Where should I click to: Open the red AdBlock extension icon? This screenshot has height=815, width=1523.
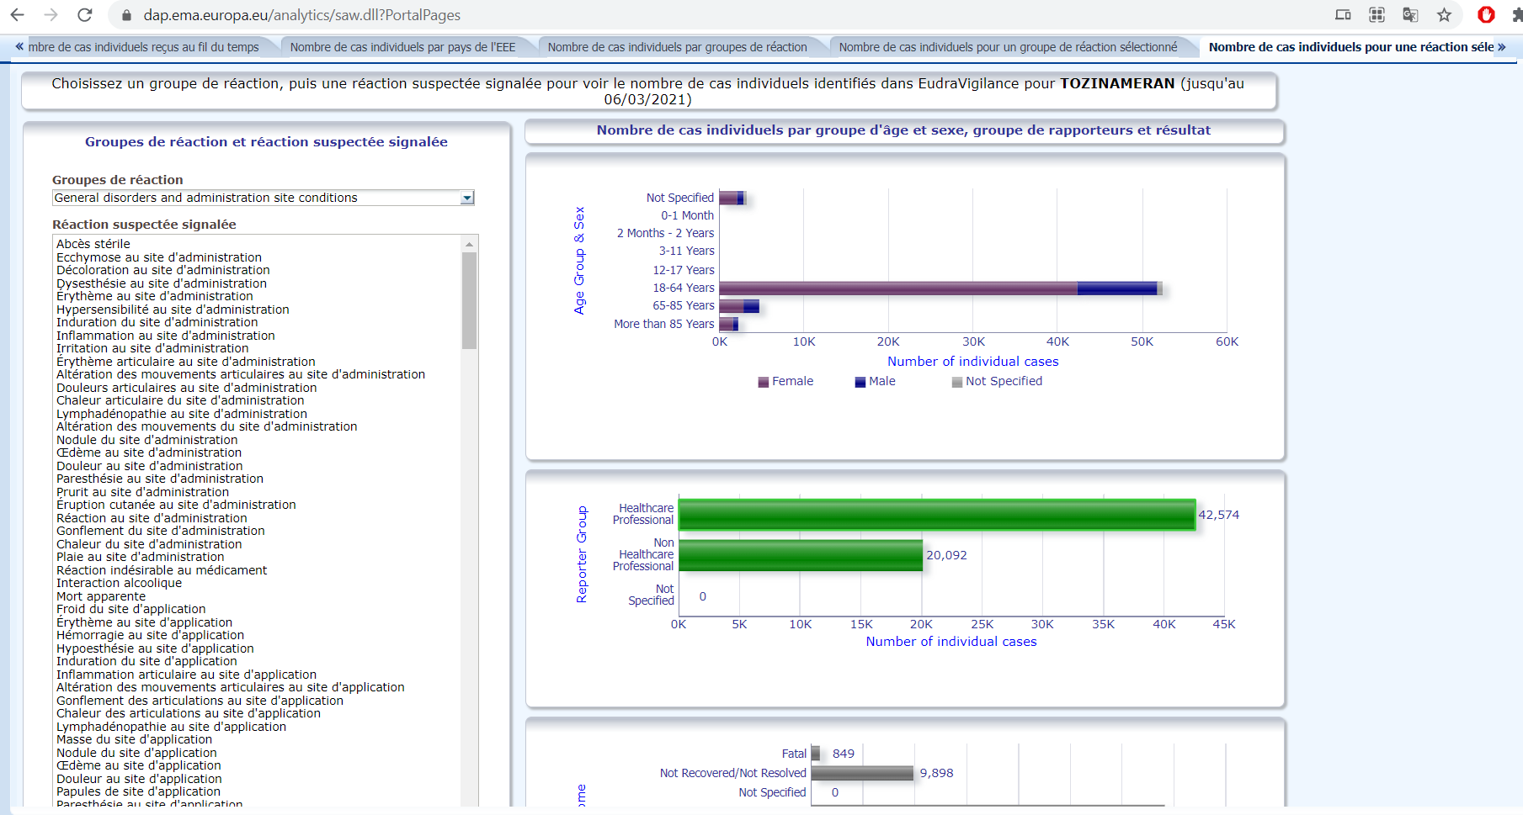coord(1486,15)
